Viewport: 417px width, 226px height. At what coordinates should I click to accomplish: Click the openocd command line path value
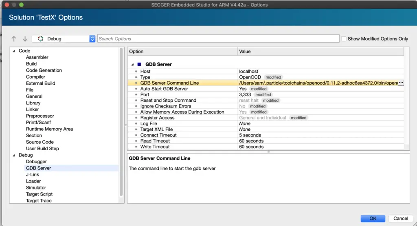coord(318,83)
